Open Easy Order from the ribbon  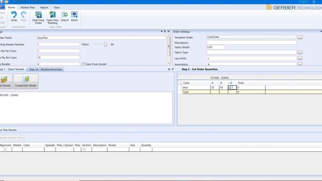pyautogui.click(x=38, y=18)
